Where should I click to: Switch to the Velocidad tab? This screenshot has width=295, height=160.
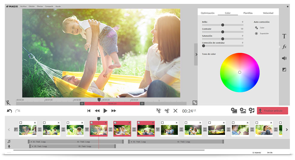(268, 13)
